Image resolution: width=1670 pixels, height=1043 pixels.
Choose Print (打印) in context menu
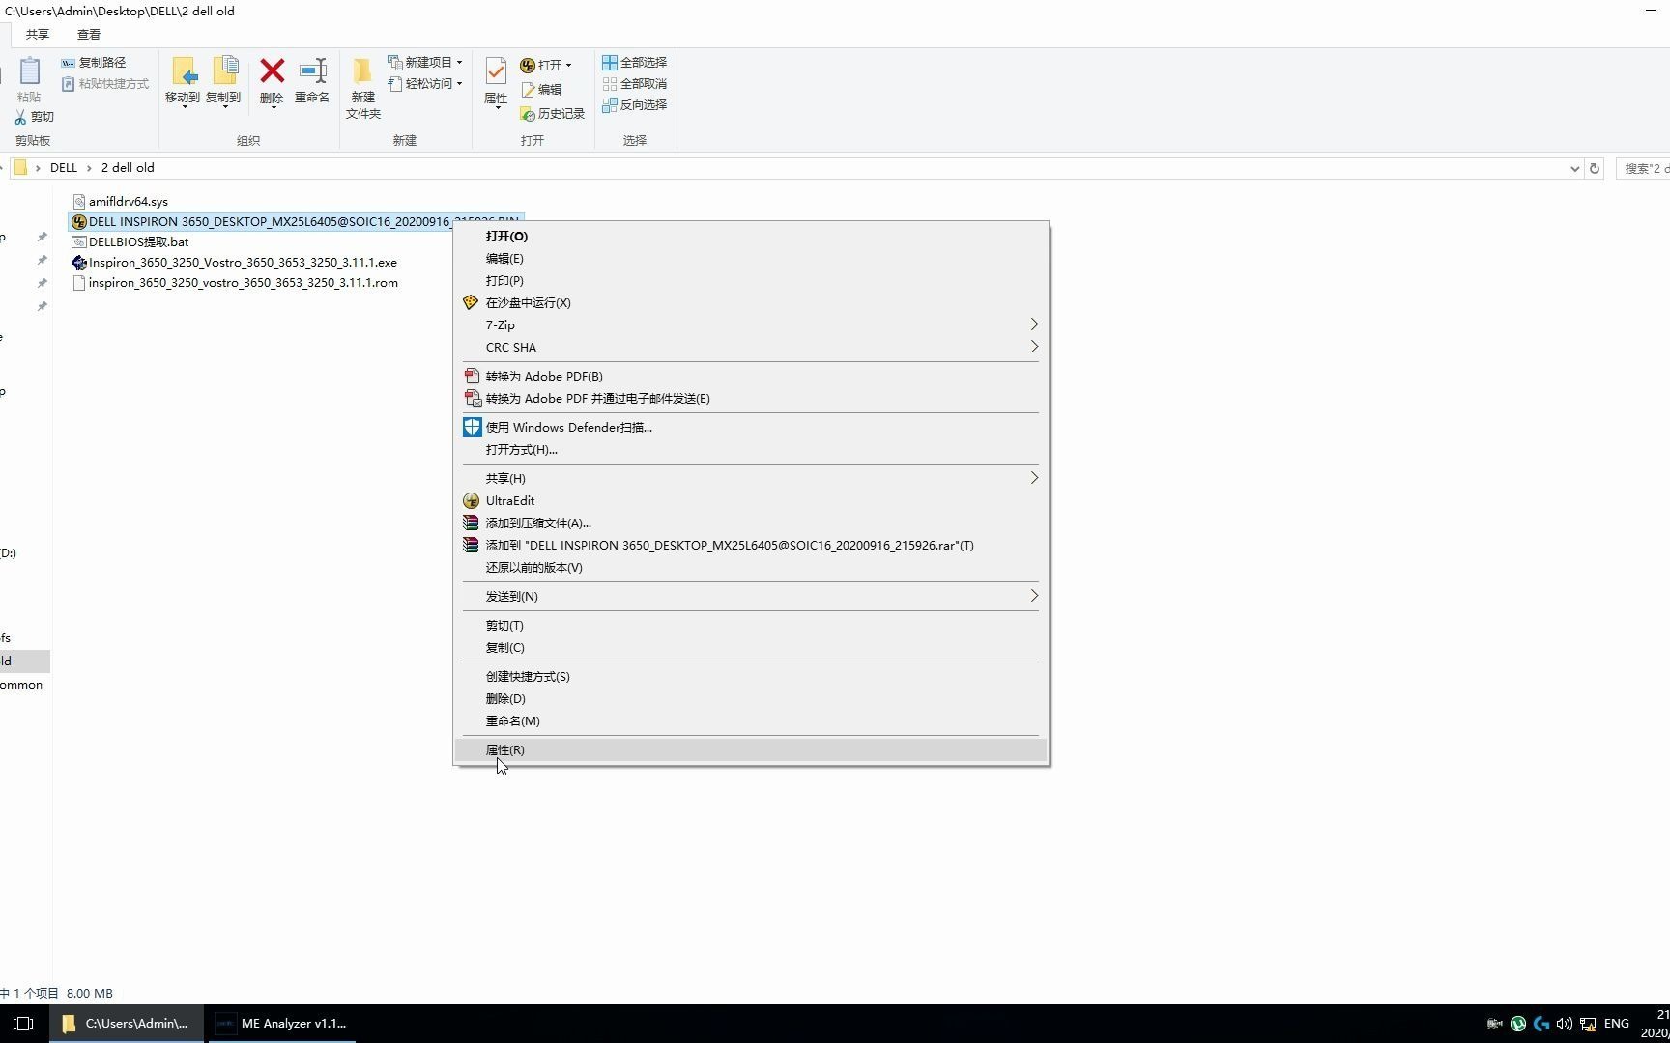751,281
